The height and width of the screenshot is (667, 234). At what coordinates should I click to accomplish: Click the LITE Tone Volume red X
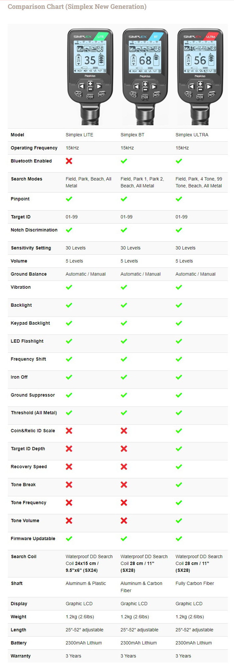click(69, 521)
